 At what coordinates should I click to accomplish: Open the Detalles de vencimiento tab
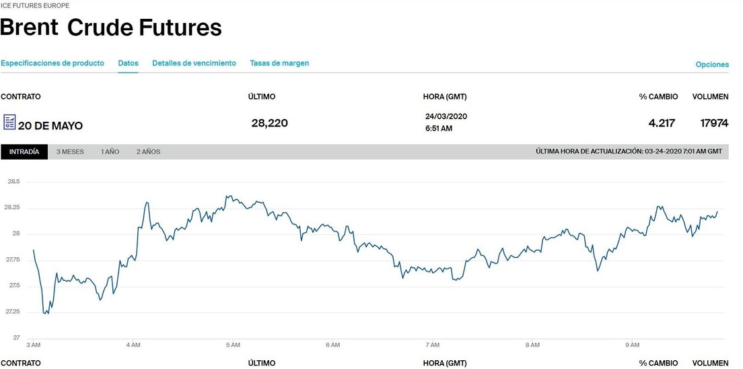coord(194,63)
